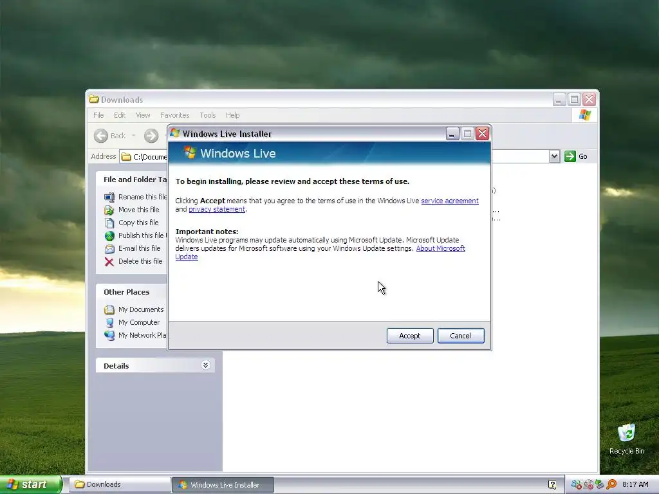Screen dimensions: 659x494
Task: Open the Back history dropdown arrow
Action: click(x=134, y=135)
